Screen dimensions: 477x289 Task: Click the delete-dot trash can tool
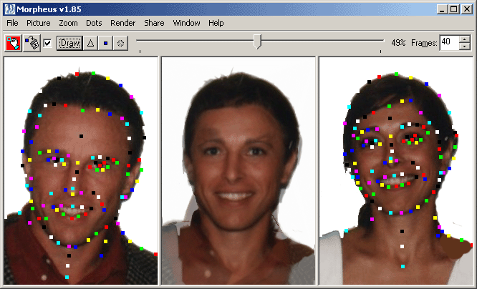(32, 43)
